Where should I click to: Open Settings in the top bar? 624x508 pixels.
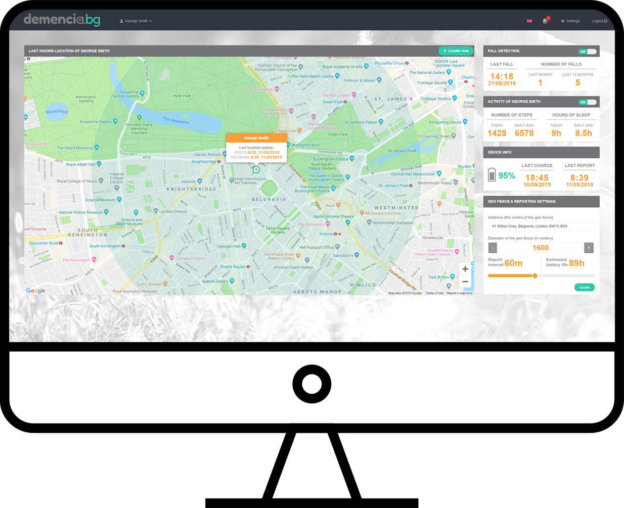click(571, 21)
